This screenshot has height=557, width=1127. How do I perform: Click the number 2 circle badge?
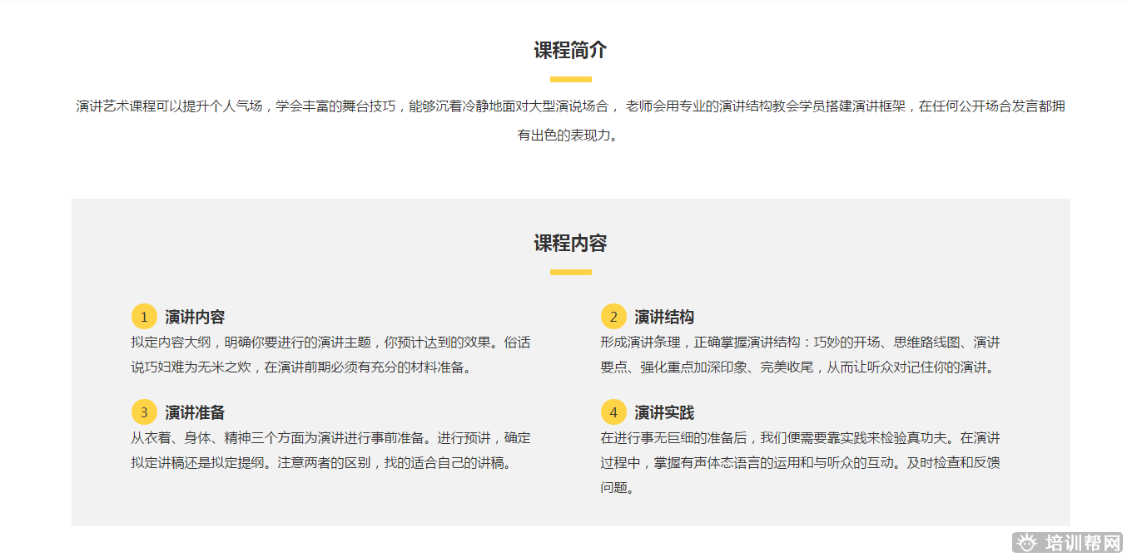613,317
